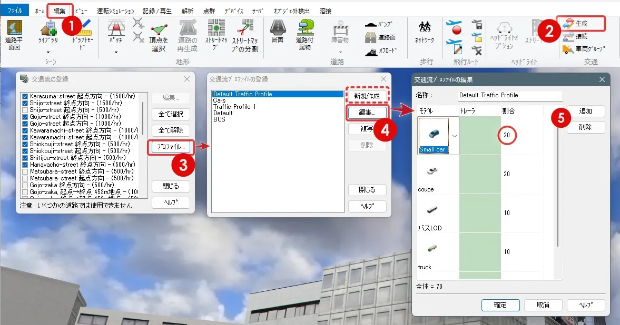The width and height of the screenshot is (620, 325).
Task: Click the 名称 profile name input field
Action: [x=510, y=95]
